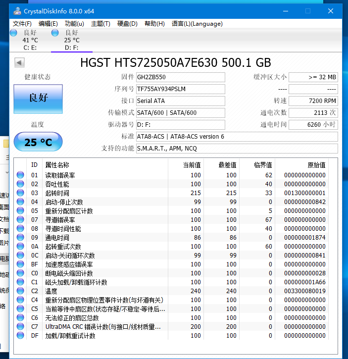Click the CrystalDiskInfo app icon in title bar
The width and height of the screenshot is (348, 359).
(x=17, y=11)
